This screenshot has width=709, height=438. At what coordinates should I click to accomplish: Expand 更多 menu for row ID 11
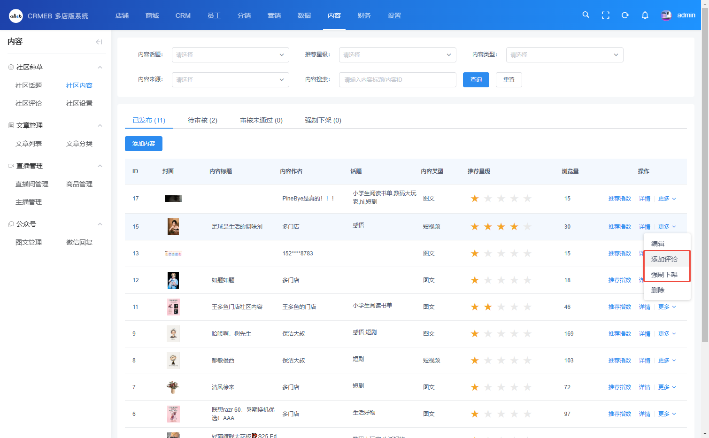(x=667, y=307)
